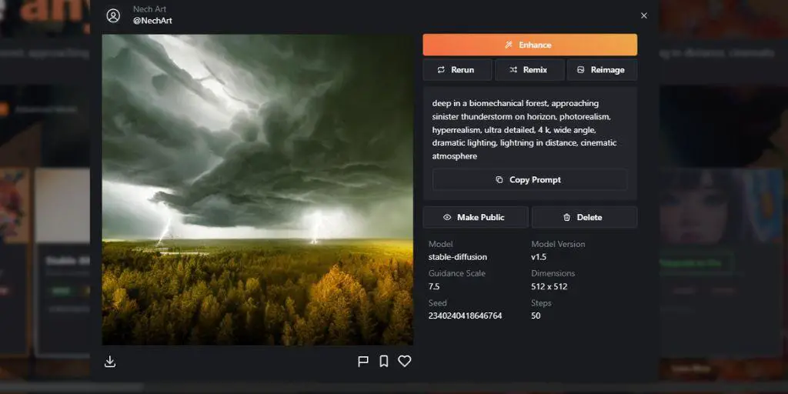Click the v1.5 model version value
Screen dimensions: 788x394
tap(539, 257)
